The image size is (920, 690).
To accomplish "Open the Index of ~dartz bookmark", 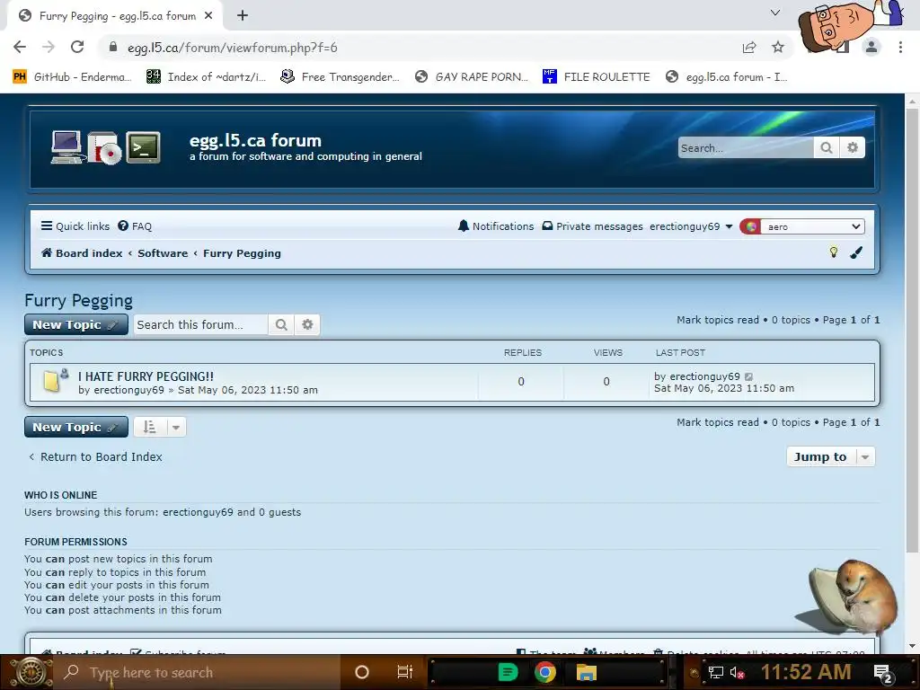I will tap(206, 77).
